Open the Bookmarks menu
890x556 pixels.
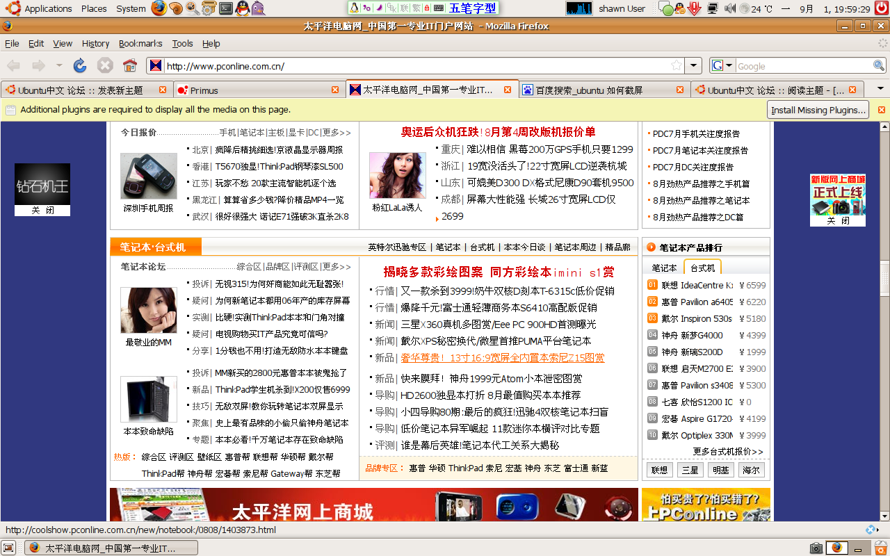pyautogui.click(x=140, y=43)
